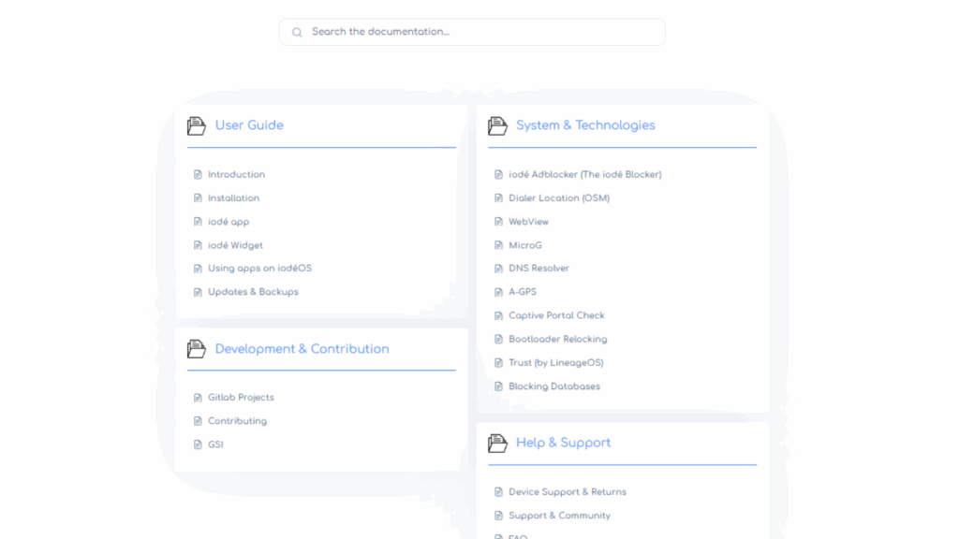The image size is (959, 539).
Task: Click the document icon beside Updates & Backups
Action: (198, 292)
